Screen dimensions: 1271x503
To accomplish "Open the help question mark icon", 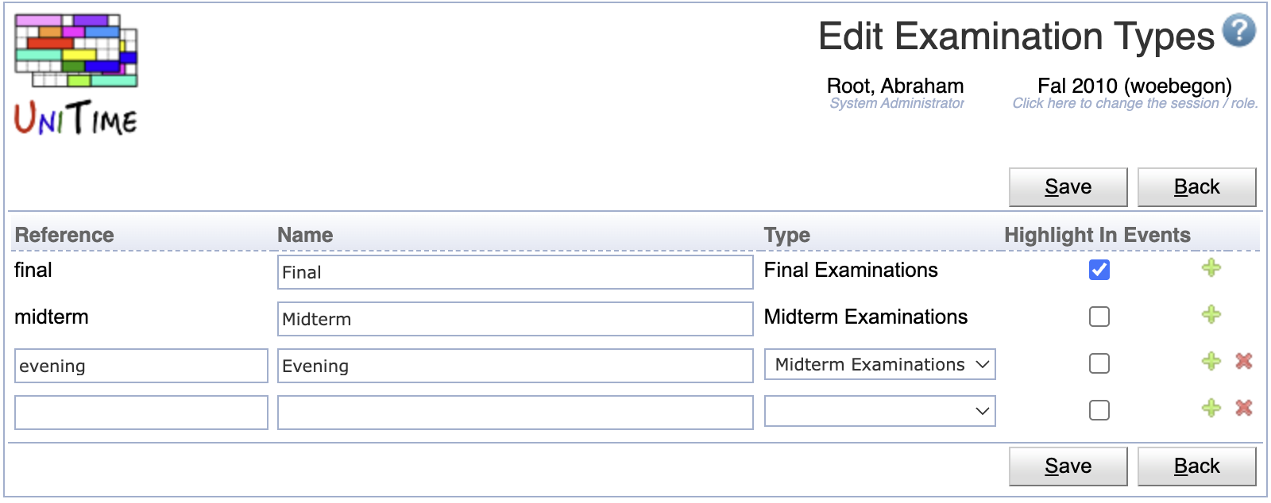I will [1238, 31].
